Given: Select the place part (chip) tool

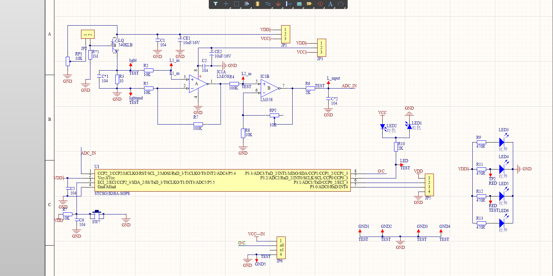Looking at the screenshot, I should point(257,4).
